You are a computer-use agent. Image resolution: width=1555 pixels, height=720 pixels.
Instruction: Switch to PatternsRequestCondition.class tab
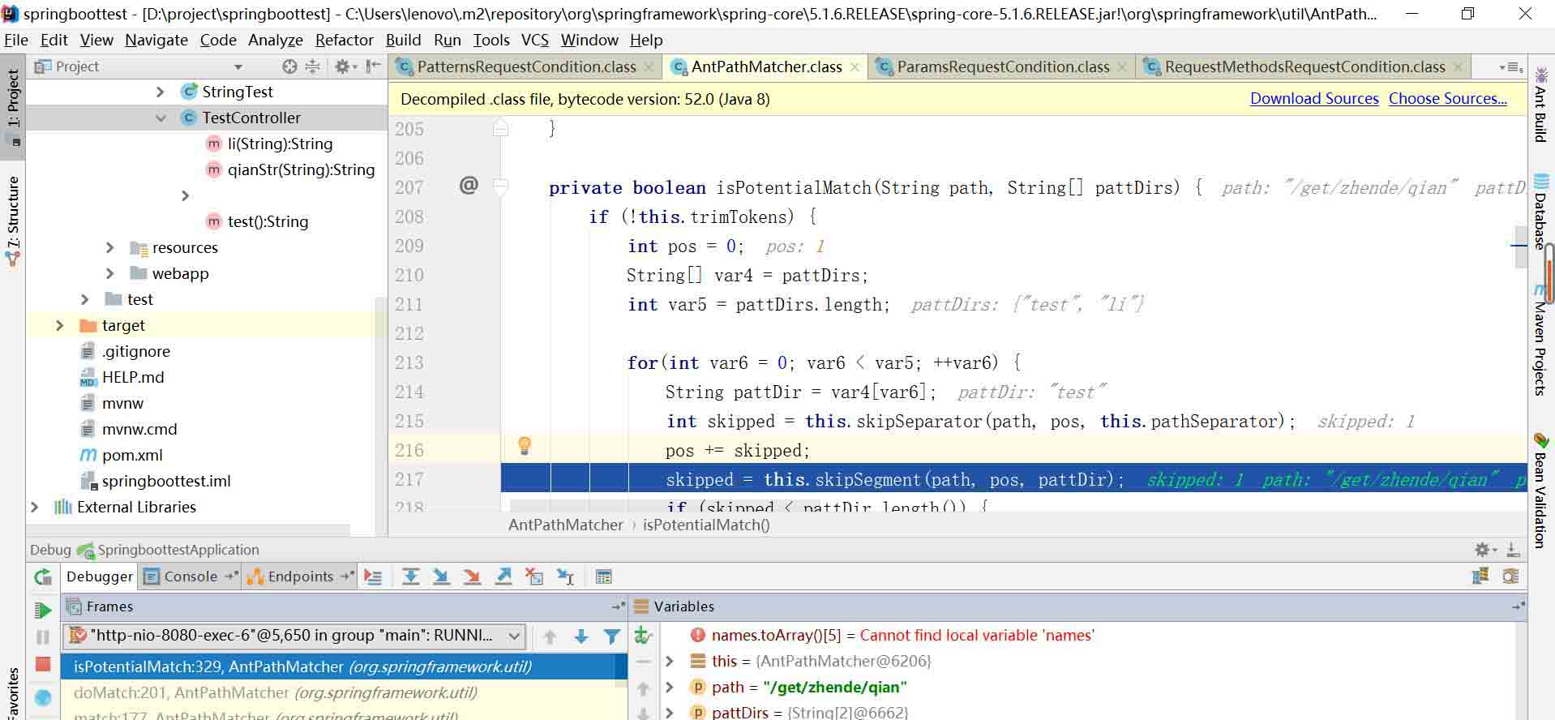click(526, 67)
